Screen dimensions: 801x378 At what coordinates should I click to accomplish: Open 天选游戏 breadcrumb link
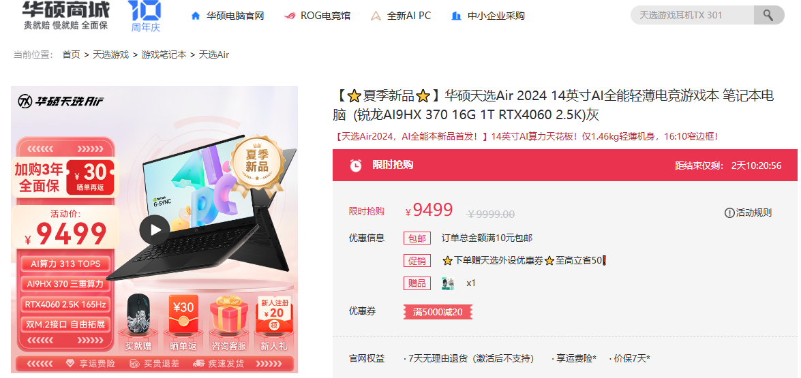pyautogui.click(x=110, y=54)
